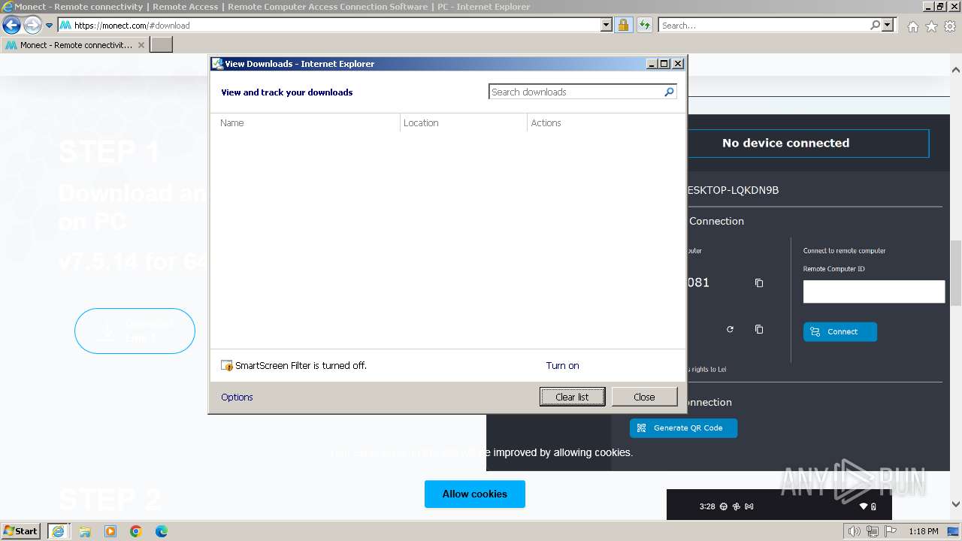Screen dimensions: 962x541
Task: Click the network tray icon
Action: [x=873, y=531]
